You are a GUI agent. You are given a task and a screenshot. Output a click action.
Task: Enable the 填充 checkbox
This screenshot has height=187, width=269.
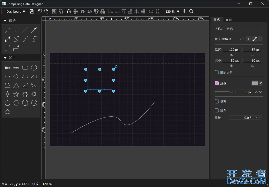(x=217, y=101)
